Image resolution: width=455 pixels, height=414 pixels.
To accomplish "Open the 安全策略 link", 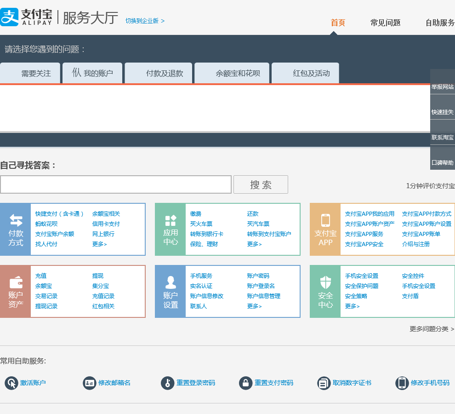I will tap(356, 296).
